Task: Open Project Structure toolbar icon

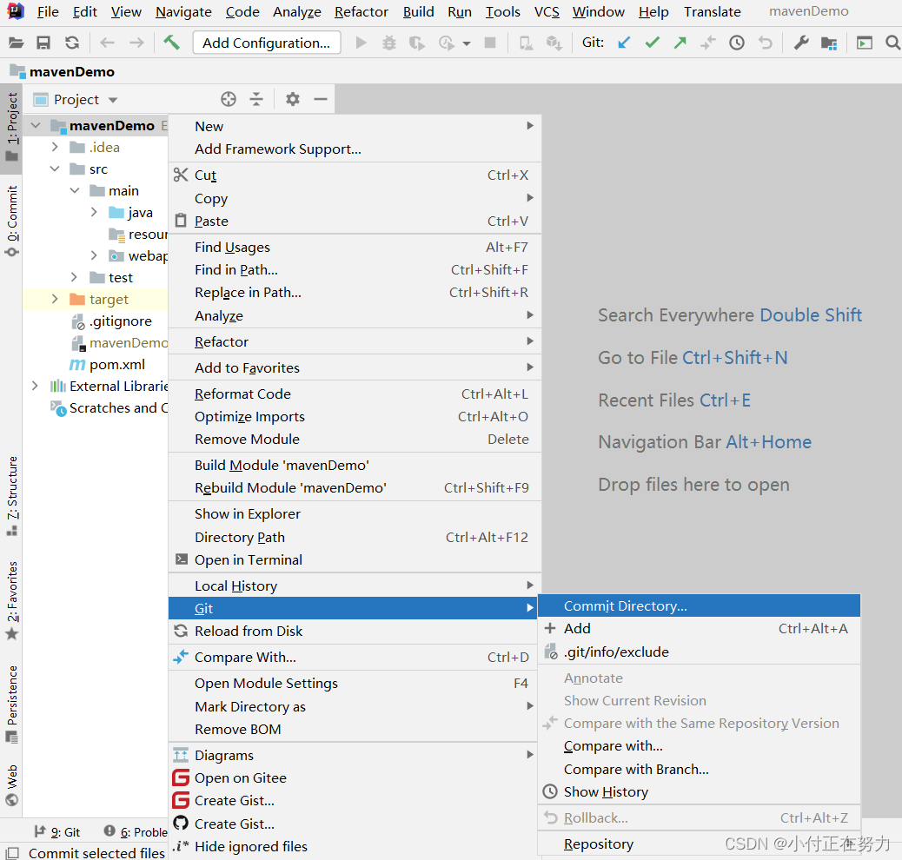Action: [x=829, y=43]
